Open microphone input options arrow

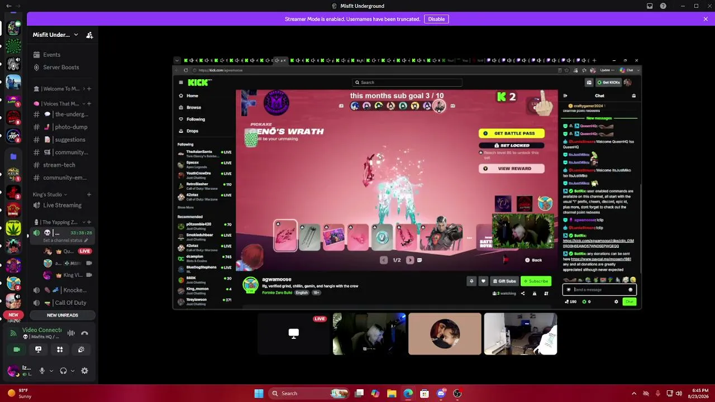click(51, 371)
